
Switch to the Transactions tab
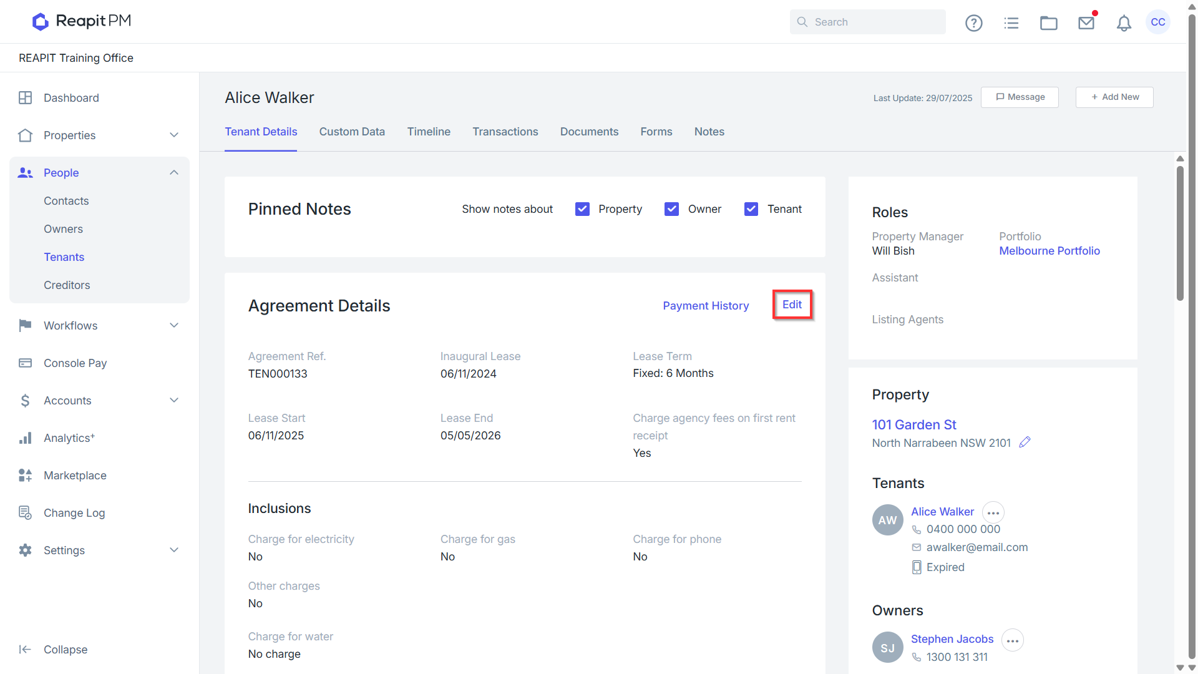coord(505,132)
